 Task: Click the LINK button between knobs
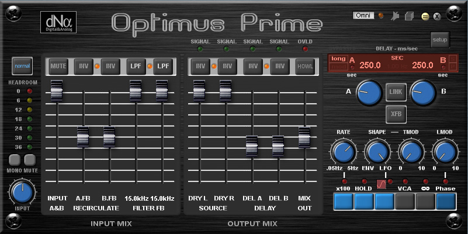tap(396, 92)
